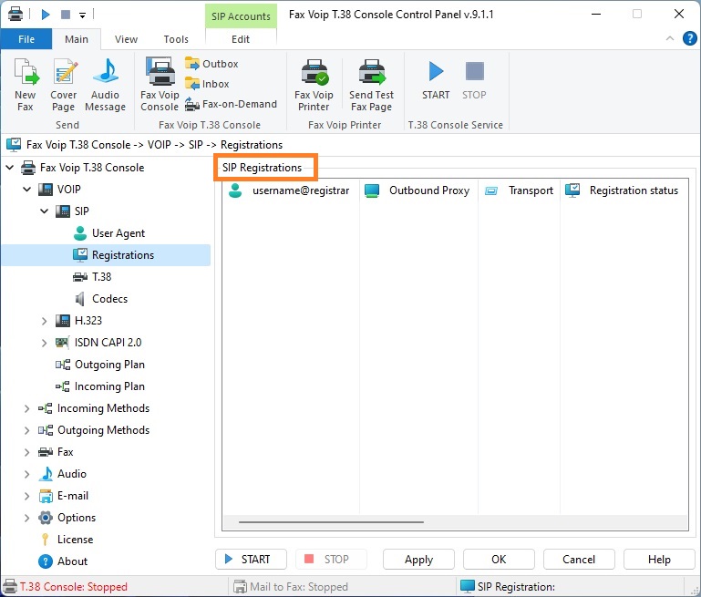Expand the Outgoing Methods node
701x597 pixels.
tap(26, 430)
